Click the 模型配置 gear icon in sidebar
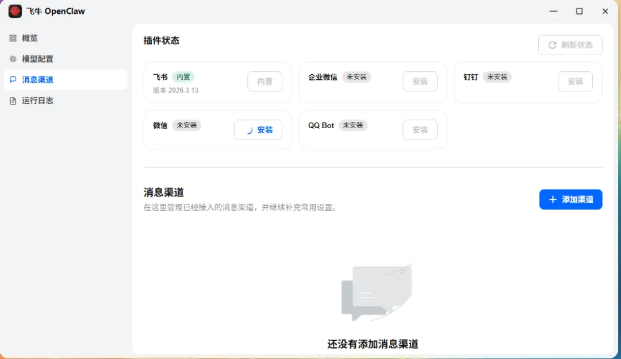This screenshot has width=621, height=359. pyautogui.click(x=13, y=59)
